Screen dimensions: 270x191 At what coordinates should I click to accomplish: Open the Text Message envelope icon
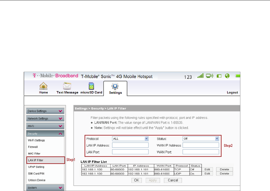[67, 86]
